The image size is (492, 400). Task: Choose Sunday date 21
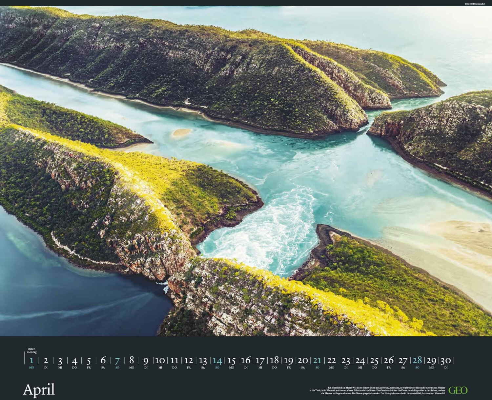pyautogui.click(x=317, y=361)
